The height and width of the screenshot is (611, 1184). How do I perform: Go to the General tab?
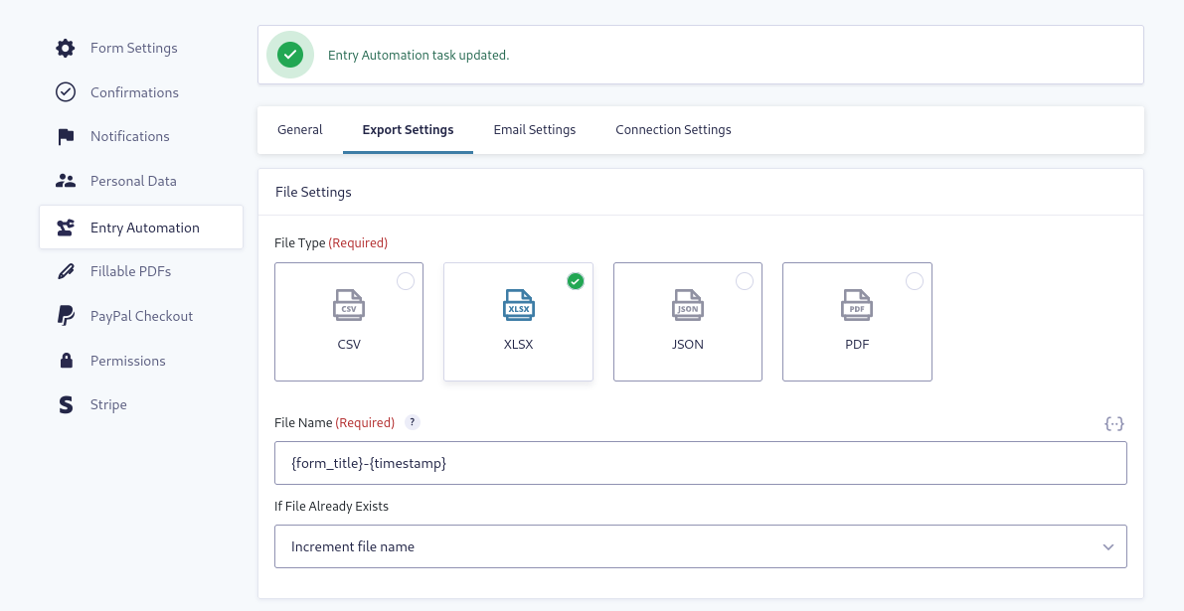(299, 129)
